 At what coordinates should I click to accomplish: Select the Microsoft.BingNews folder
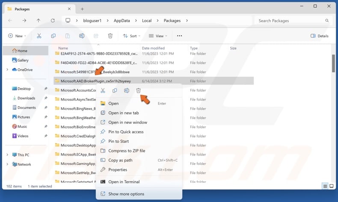pos(75,108)
